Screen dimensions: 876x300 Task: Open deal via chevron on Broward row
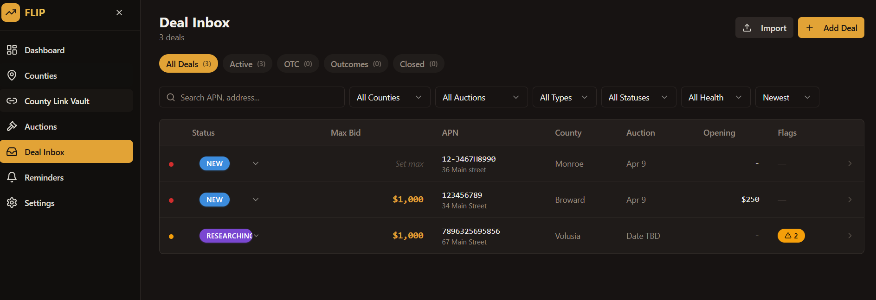[850, 200]
